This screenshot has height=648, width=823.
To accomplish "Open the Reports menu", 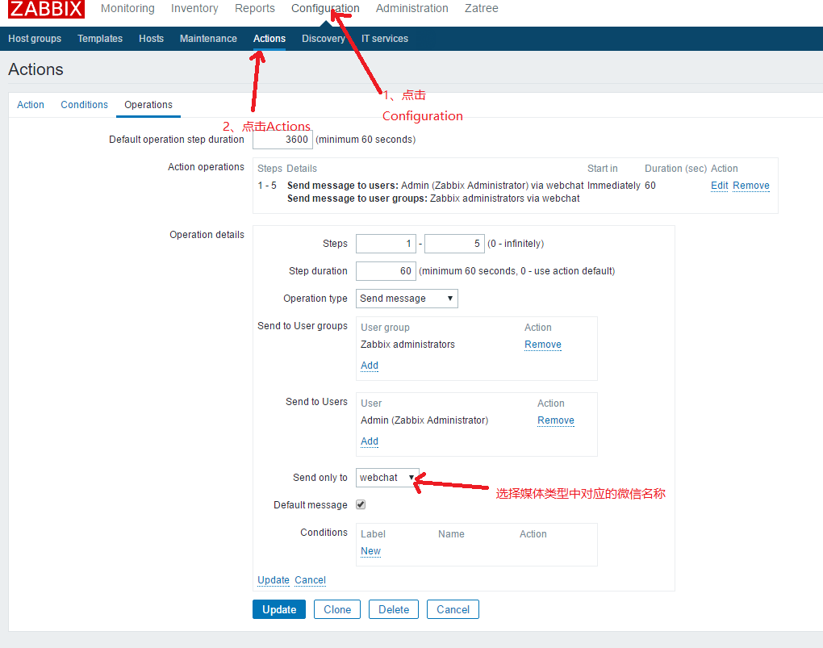I will tap(254, 8).
